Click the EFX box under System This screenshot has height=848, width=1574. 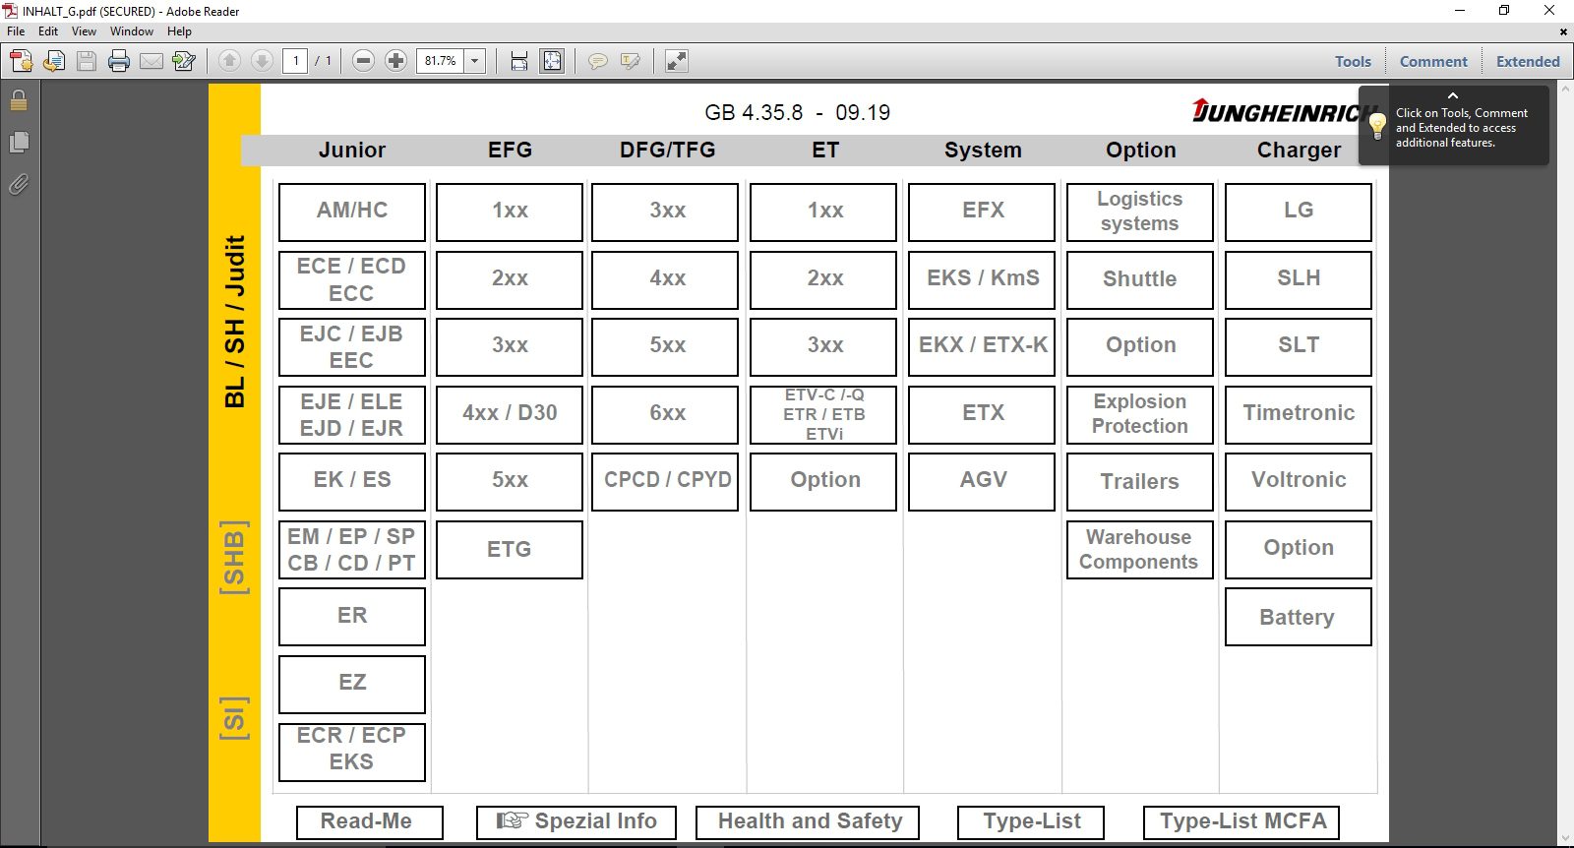(982, 212)
